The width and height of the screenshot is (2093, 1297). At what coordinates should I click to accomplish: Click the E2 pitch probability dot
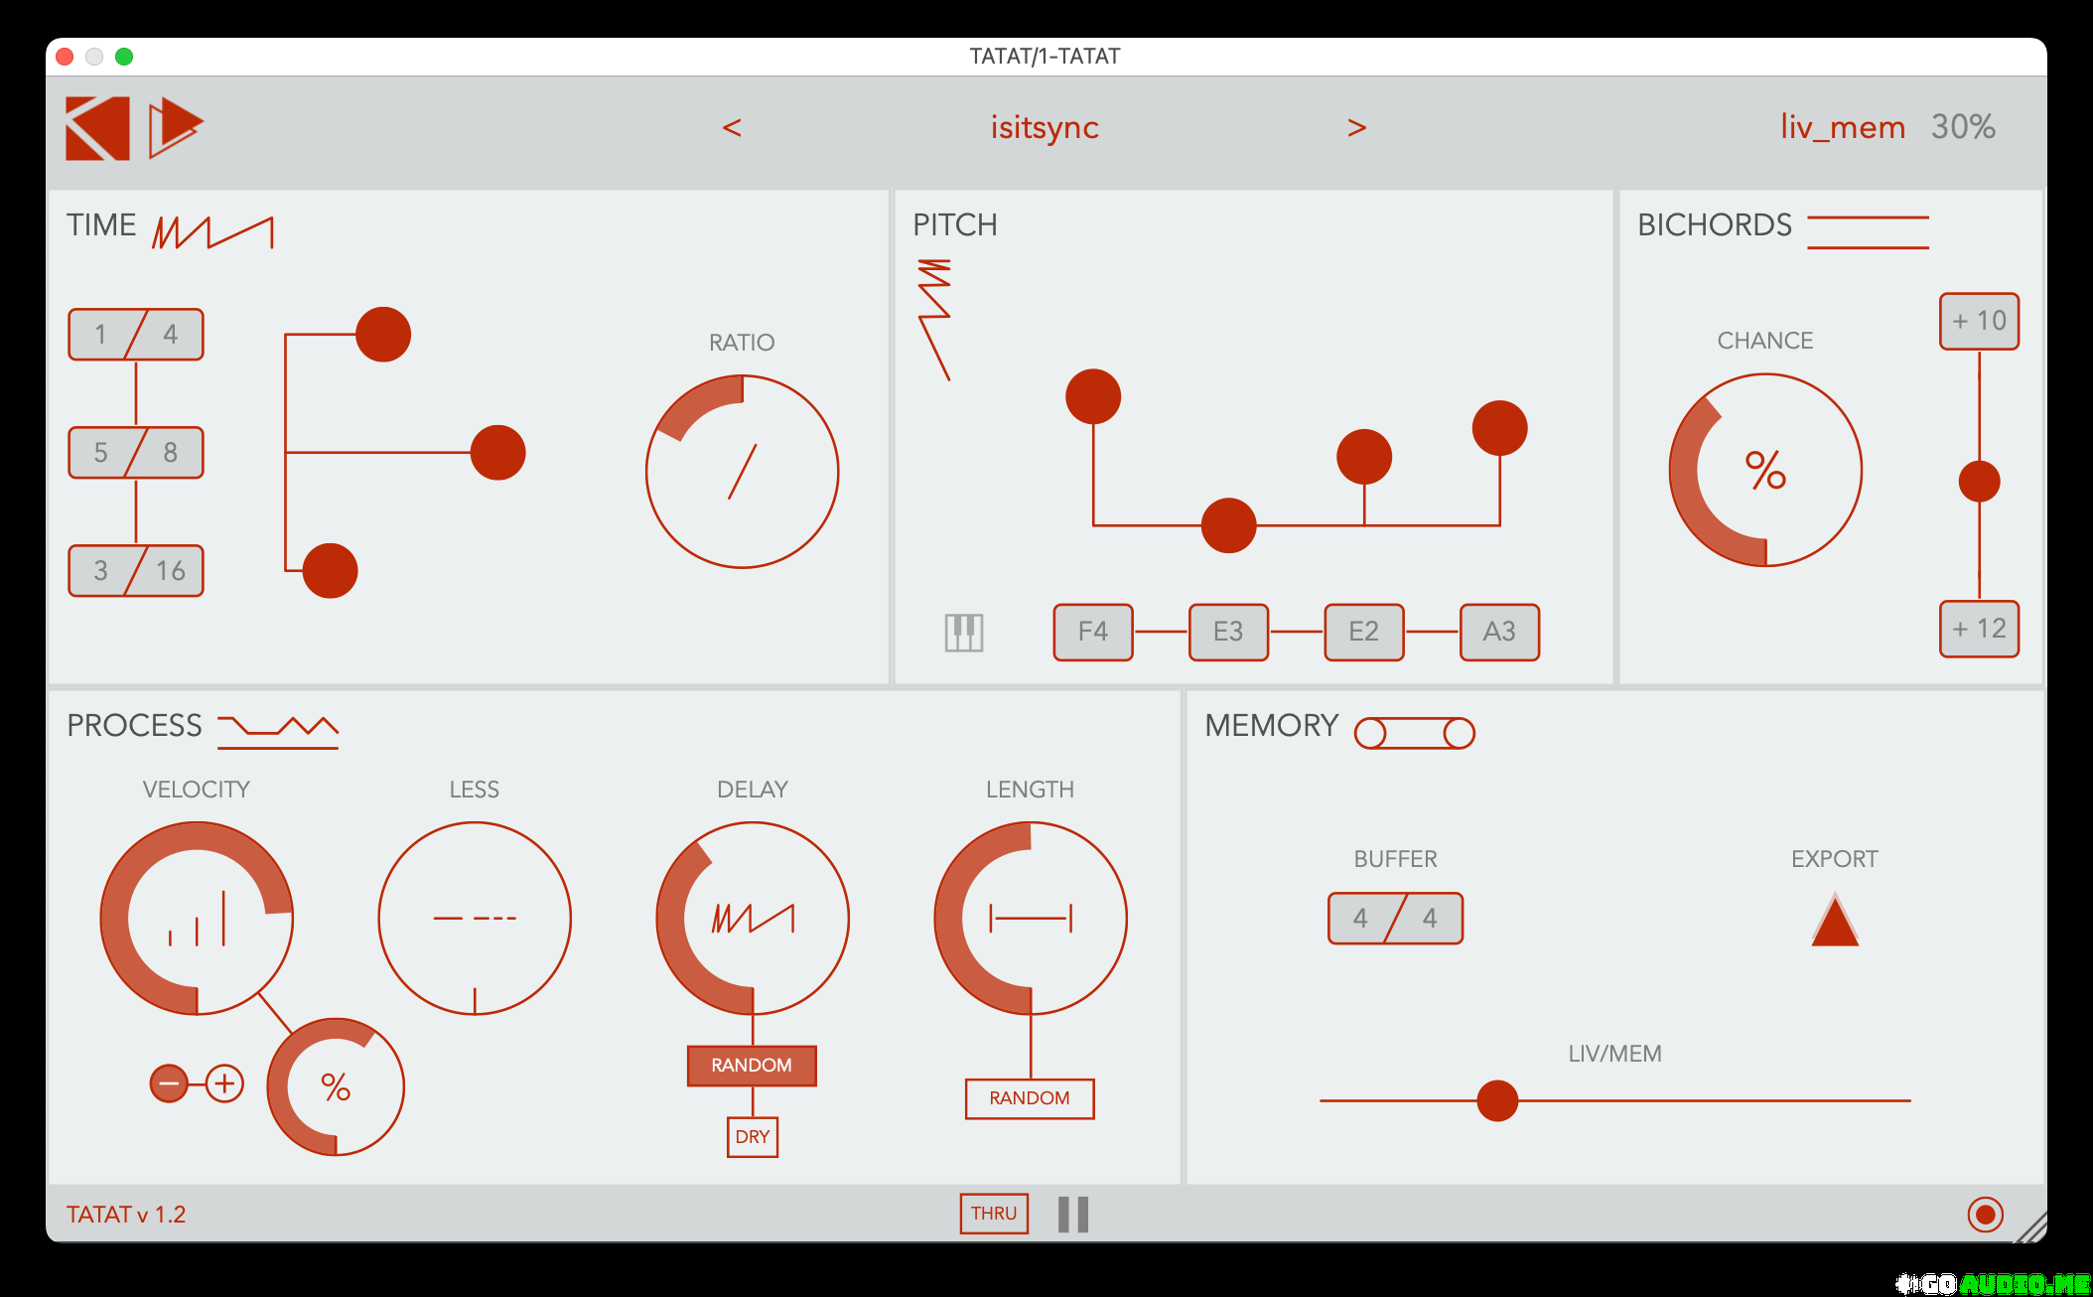point(1364,457)
